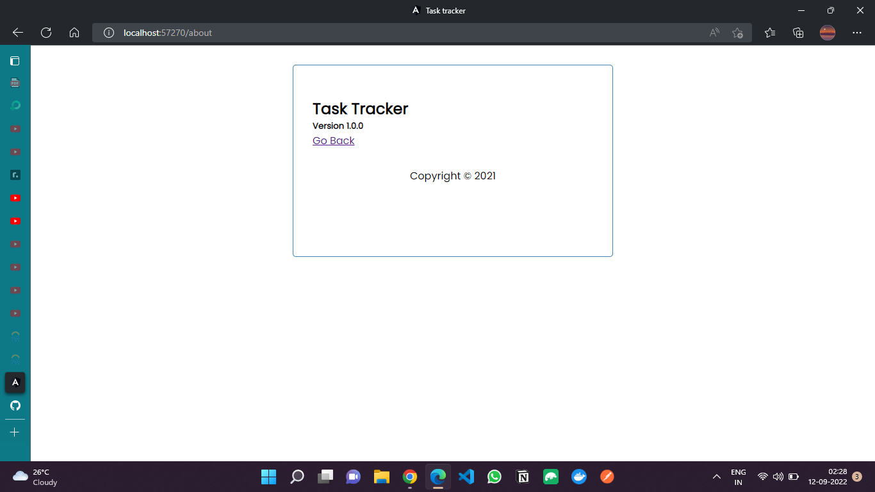Open Postman from the taskbar
875x492 pixels.
coord(607,477)
